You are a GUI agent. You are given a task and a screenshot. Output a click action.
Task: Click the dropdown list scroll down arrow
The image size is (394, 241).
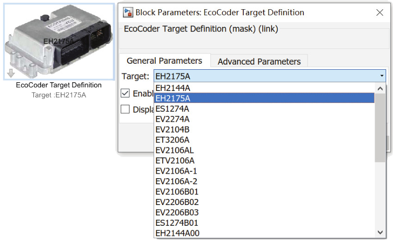click(380, 233)
